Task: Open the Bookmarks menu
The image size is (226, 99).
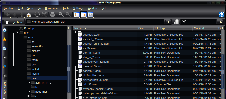Action: 52,8
